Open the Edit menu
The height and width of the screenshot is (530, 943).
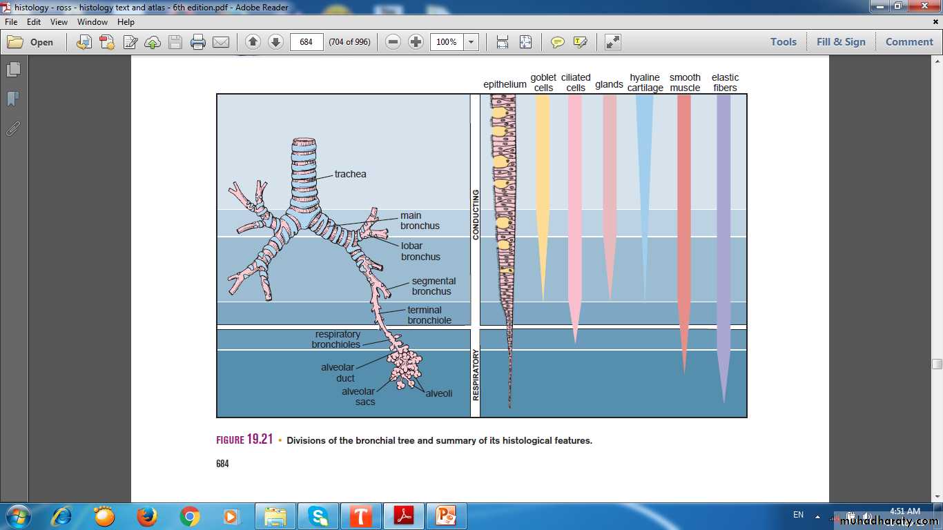click(34, 22)
